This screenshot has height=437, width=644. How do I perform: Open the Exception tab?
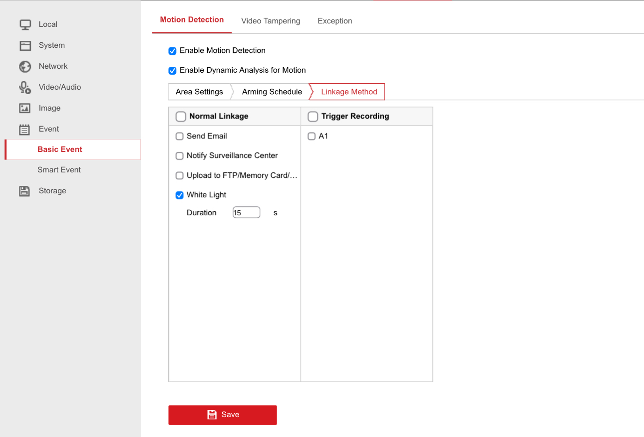click(334, 21)
